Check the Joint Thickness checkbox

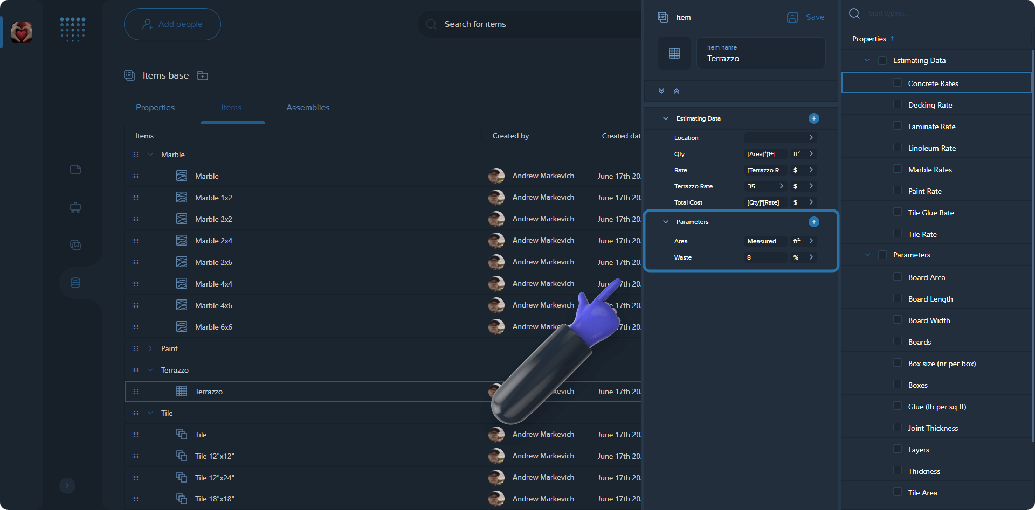coord(898,428)
